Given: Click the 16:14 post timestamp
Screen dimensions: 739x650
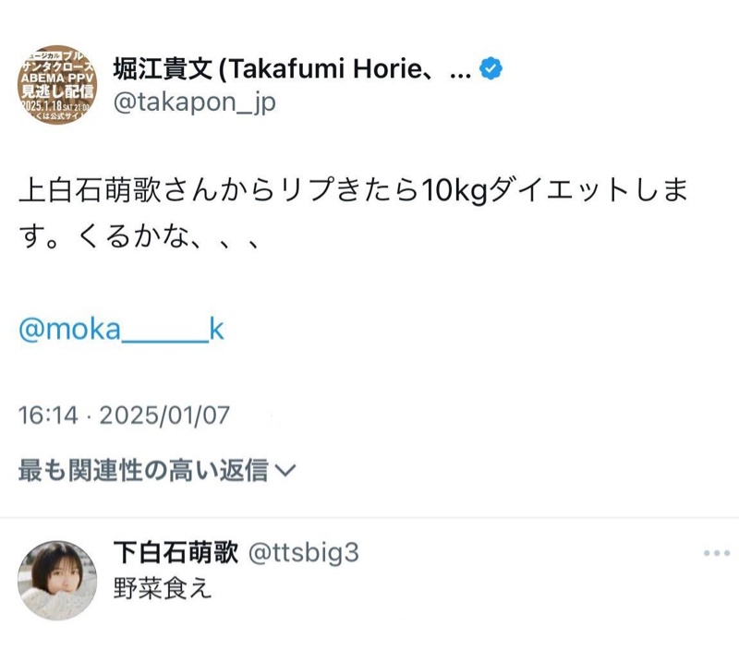Looking at the screenshot, I should click(48, 415).
